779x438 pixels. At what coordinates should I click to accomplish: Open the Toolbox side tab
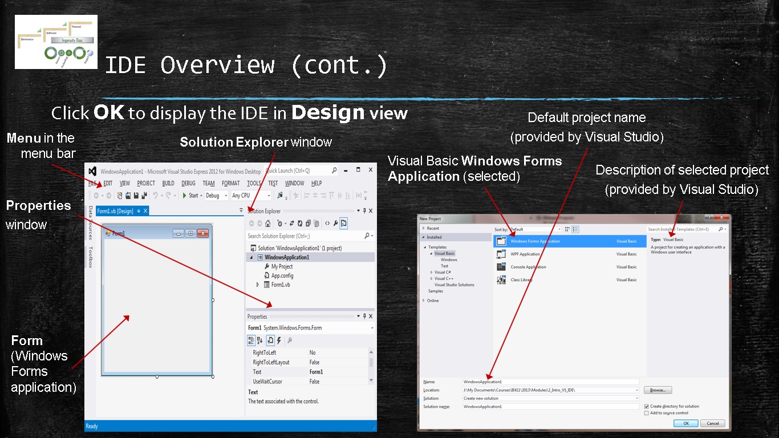[90, 257]
